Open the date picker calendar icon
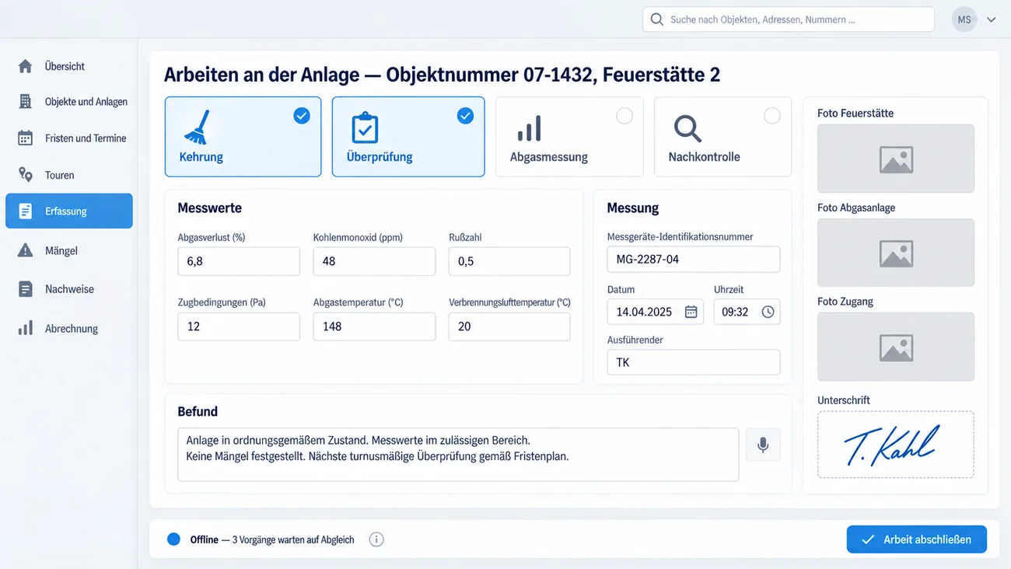This screenshot has height=569, width=1011. (691, 312)
